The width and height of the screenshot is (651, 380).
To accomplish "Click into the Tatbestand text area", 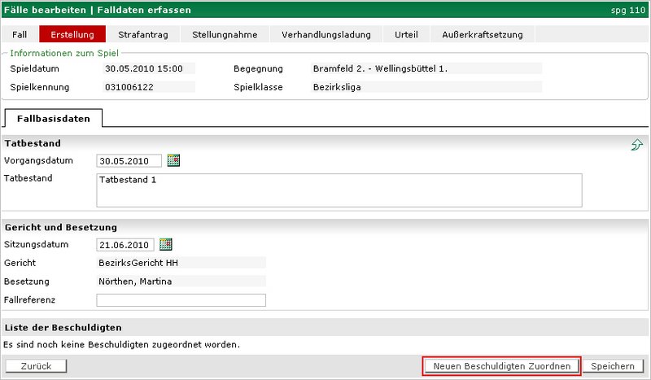I will point(339,190).
